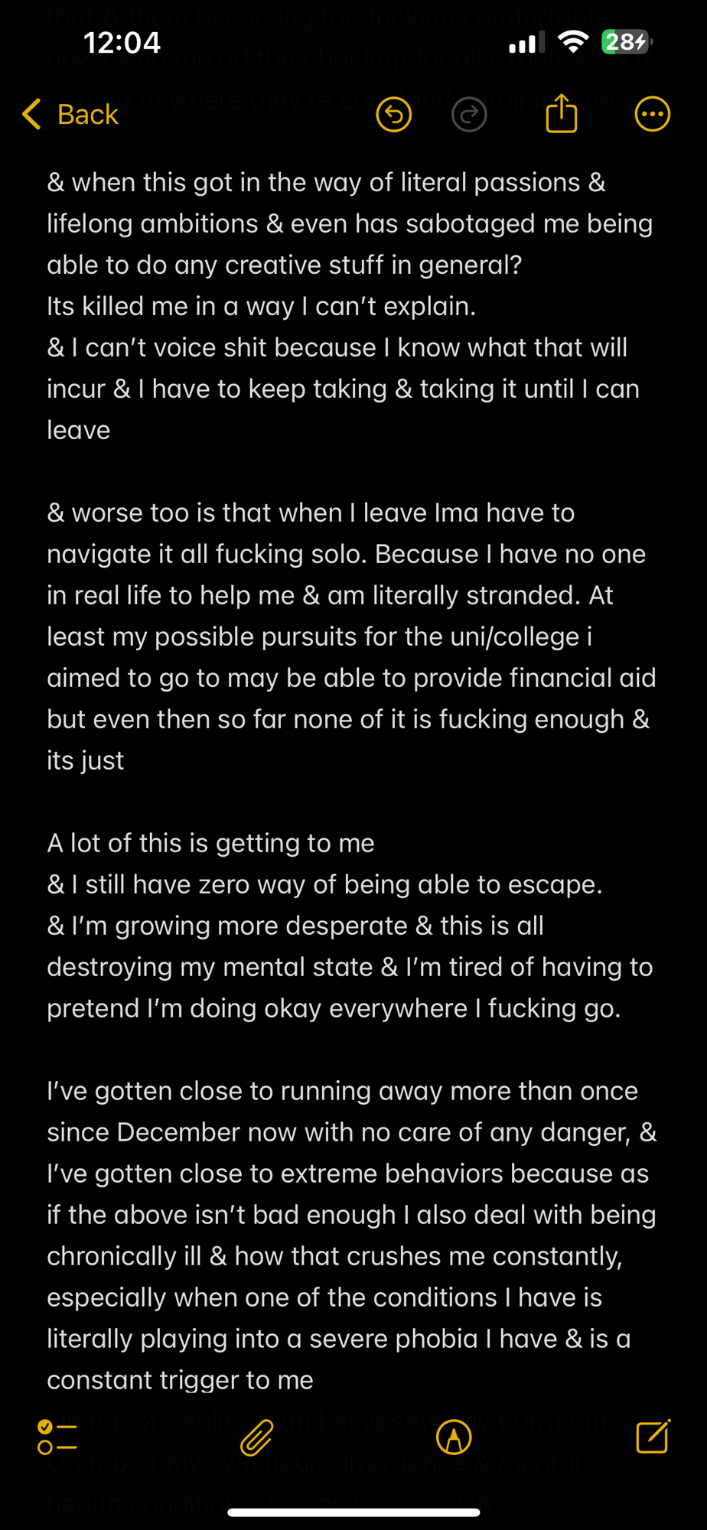This screenshot has height=1530, width=707.
Task: Create a new note with compose icon
Action: (x=653, y=1437)
